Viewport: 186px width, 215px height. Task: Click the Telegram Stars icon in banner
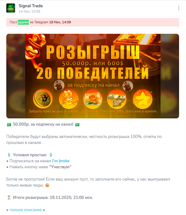[x=143, y=99]
